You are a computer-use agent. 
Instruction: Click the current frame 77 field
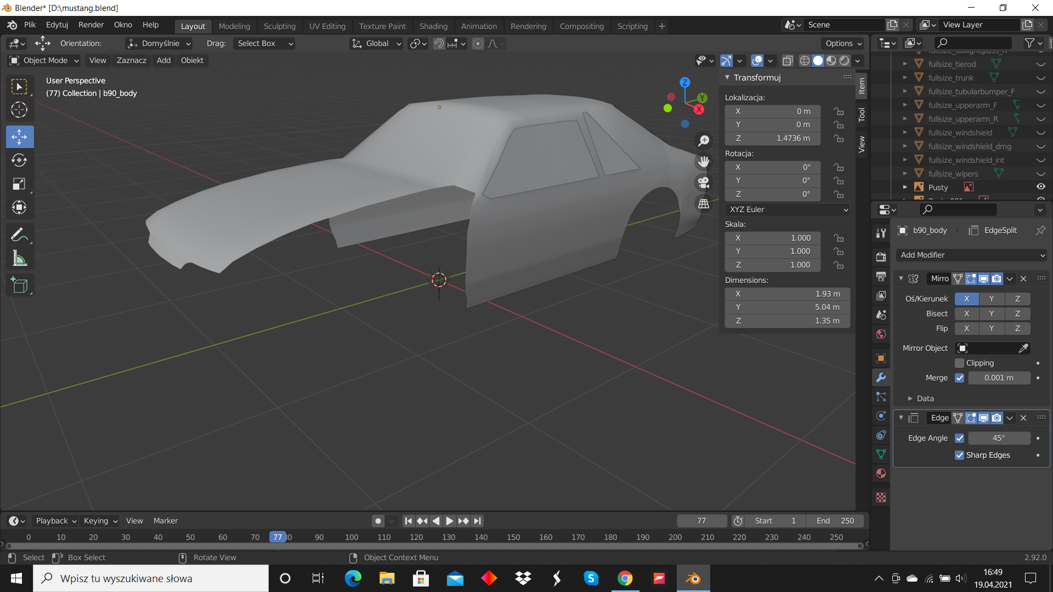point(701,521)
